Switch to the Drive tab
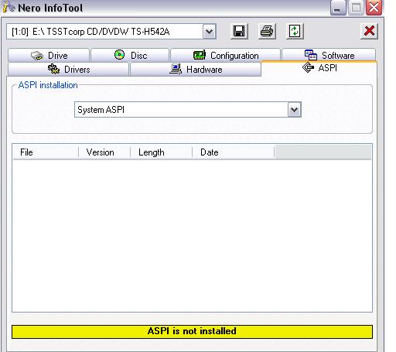 pyautogui.click(x=49, y=55)
